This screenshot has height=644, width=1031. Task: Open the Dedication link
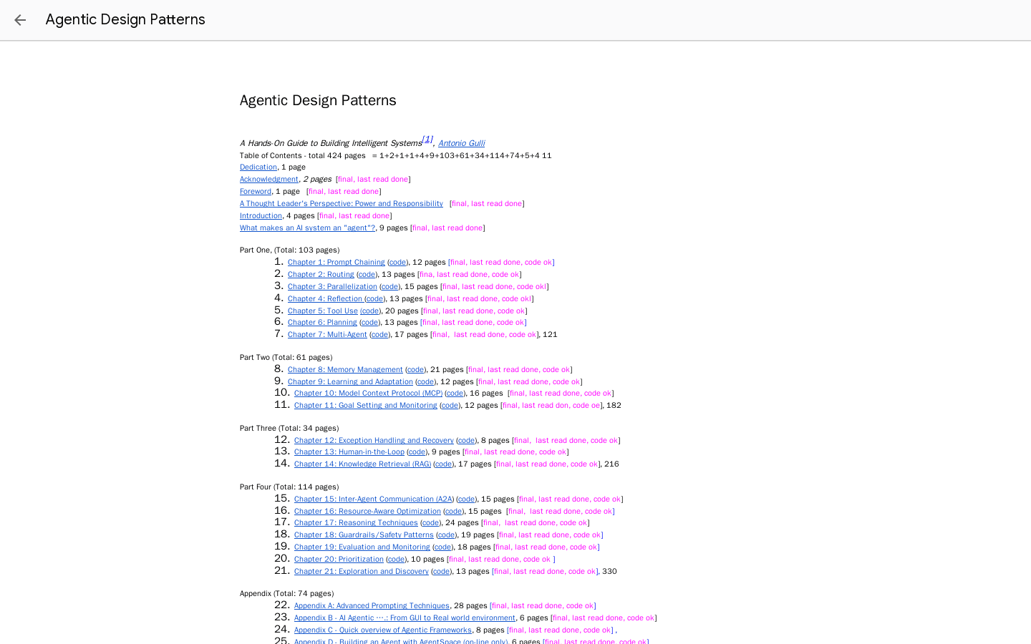[258, 167]
